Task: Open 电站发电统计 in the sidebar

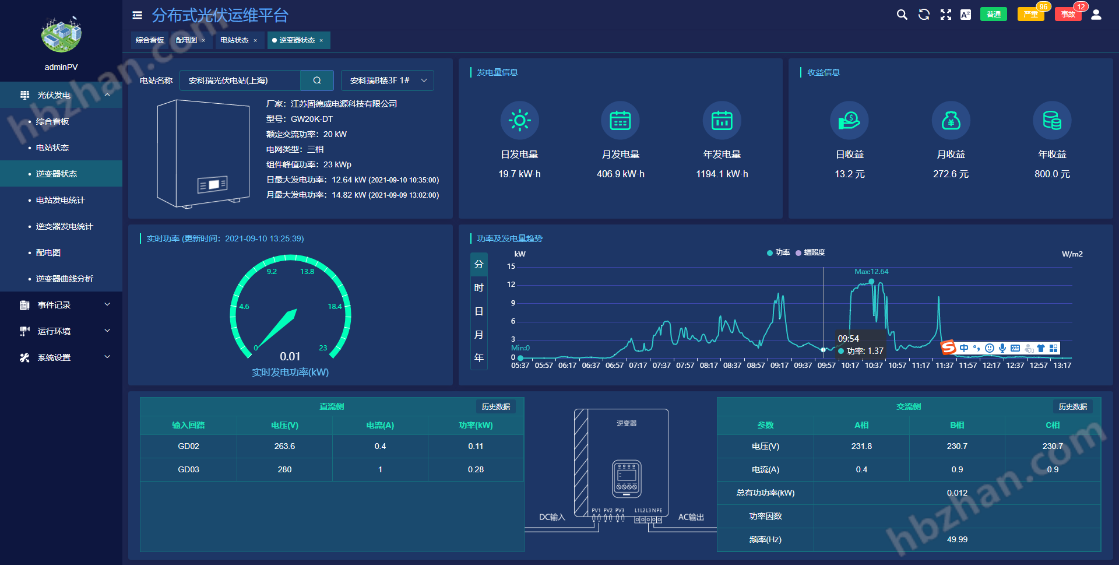Action: pos(60,200)
